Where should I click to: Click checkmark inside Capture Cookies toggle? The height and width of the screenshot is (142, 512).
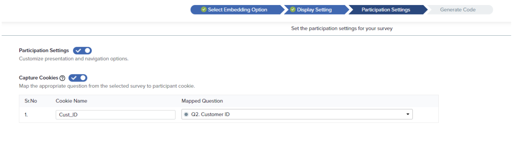pos(74,78)
